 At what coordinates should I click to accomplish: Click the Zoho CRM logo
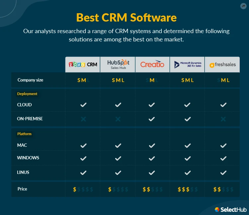pyautogui.click(x=83, y=65)
